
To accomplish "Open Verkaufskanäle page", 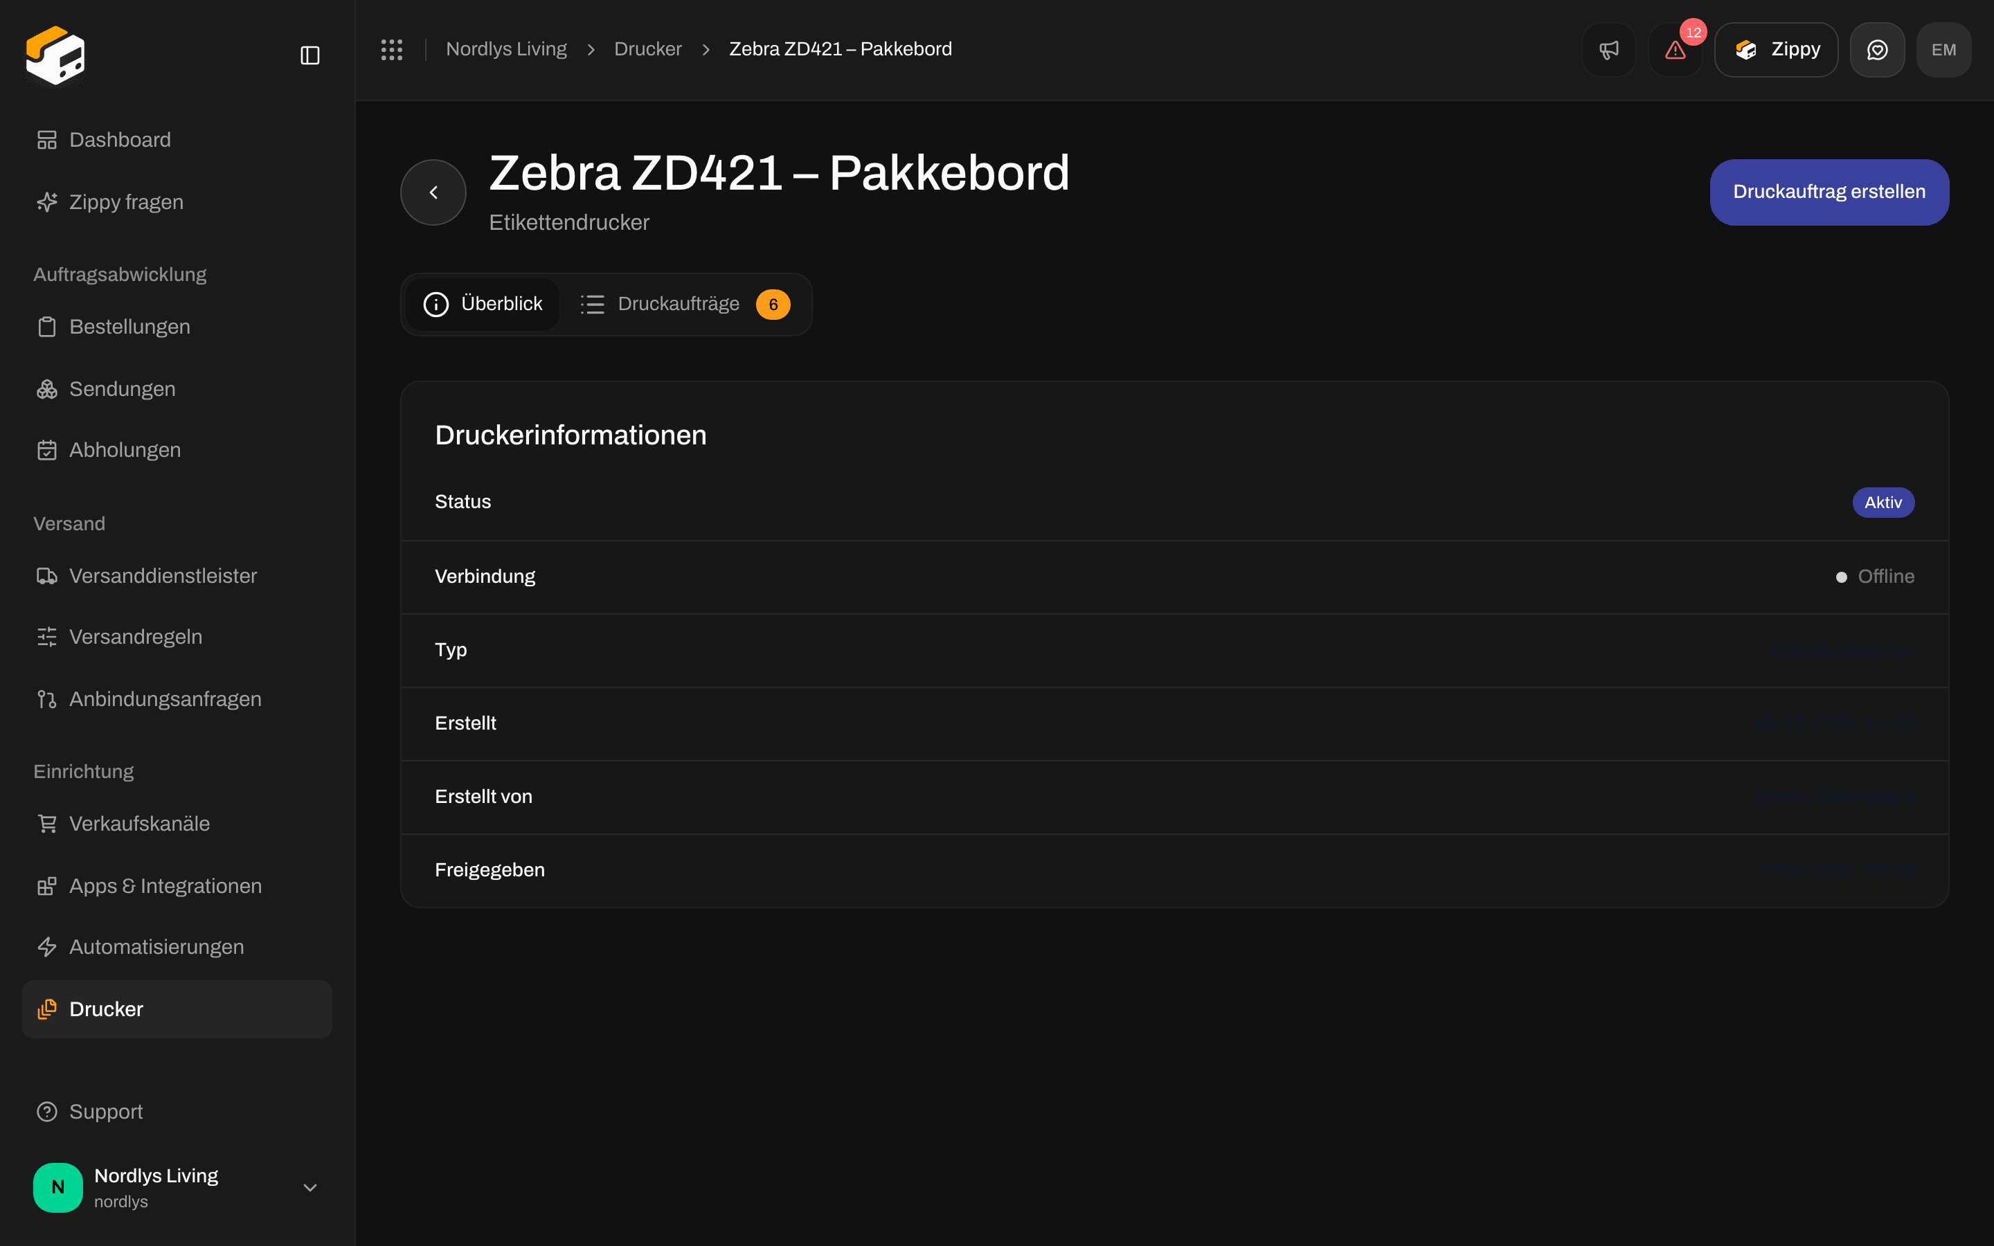I will pyautogui.click(x=177, y=823).
